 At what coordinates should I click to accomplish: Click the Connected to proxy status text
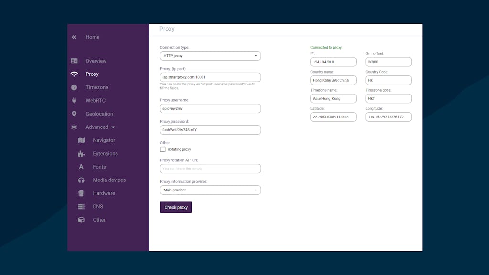326,47
